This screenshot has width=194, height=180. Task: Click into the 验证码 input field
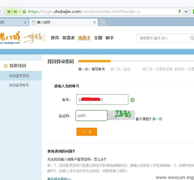tap(91, 116)
